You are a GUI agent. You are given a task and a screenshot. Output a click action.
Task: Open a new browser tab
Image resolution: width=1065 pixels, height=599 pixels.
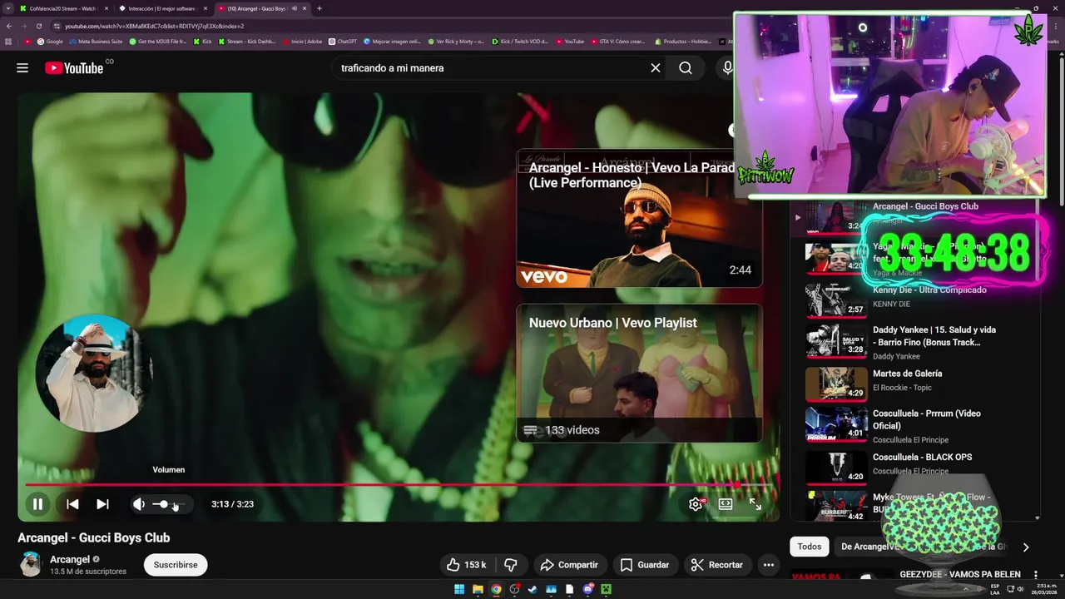pyautogui.click(x=319, y=8)
